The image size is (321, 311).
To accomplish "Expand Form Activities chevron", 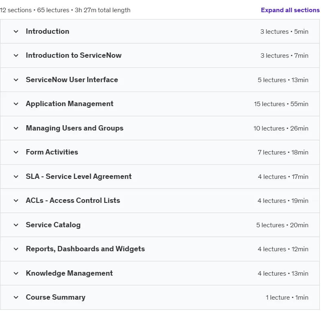I will pyautogui.click(x=16, y=152).
